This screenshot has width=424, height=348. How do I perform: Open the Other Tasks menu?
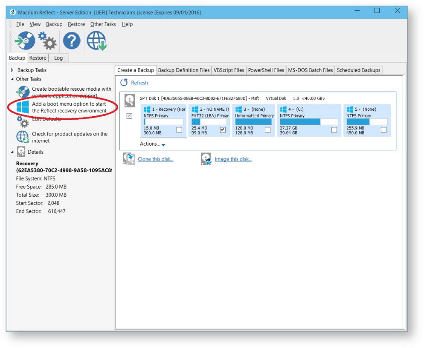point(103,24)
